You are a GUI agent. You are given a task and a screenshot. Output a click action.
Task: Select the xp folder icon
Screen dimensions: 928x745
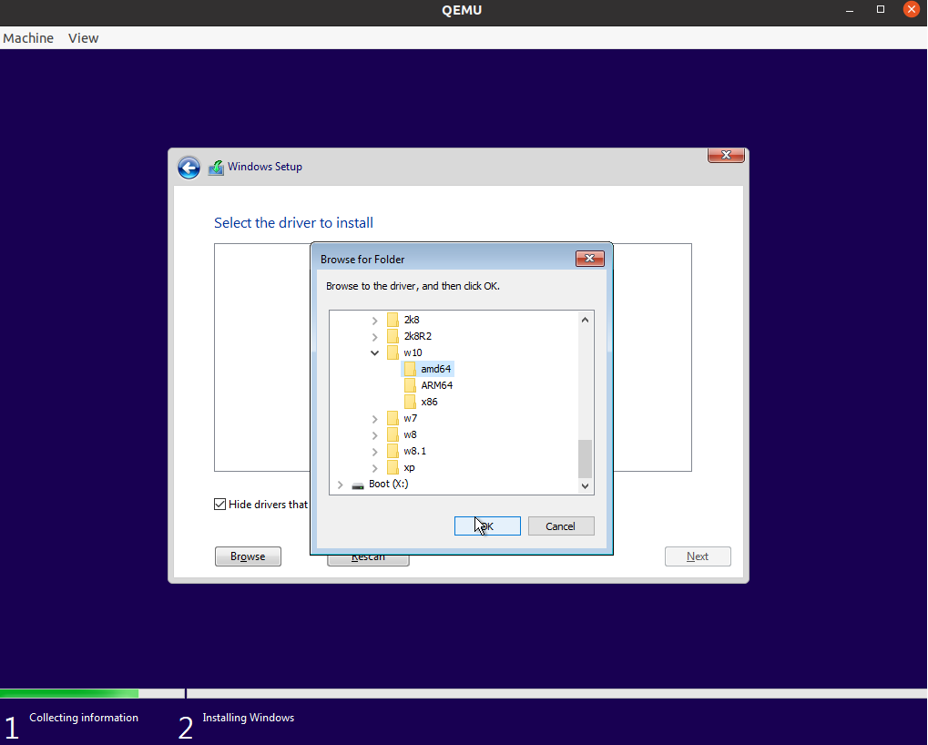[x=393, y=467]
